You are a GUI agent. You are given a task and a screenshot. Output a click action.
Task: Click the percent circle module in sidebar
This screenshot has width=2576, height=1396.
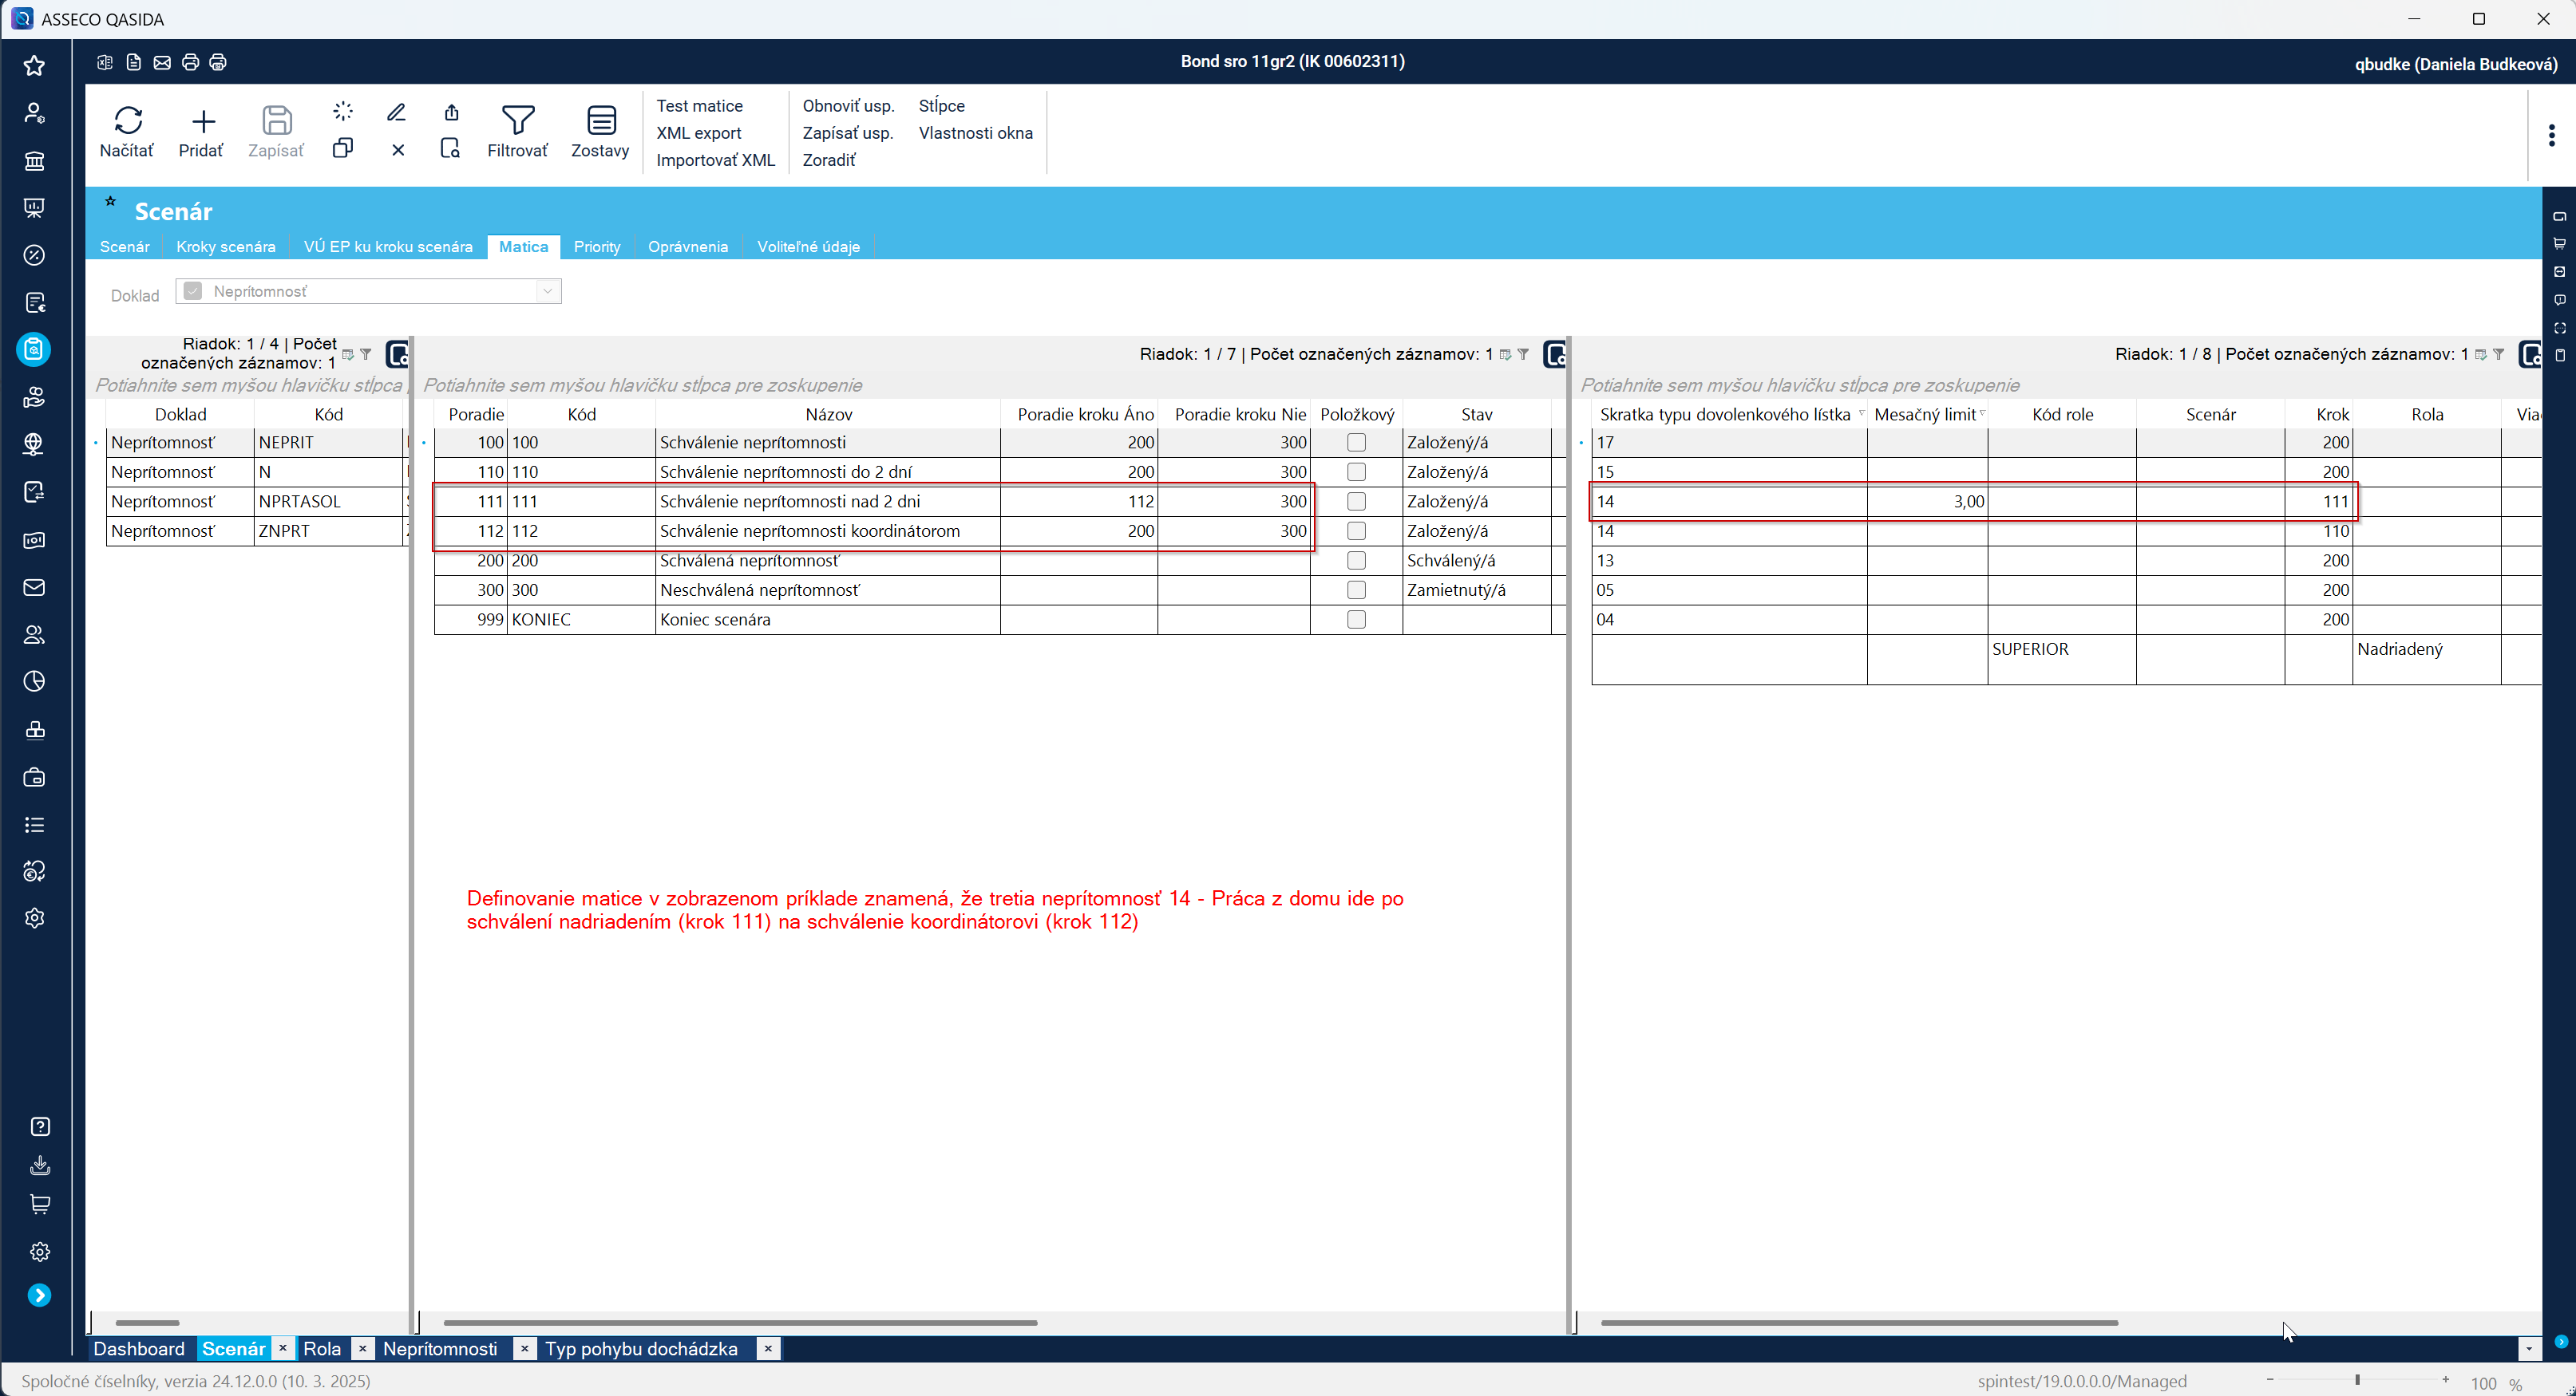pos(34,256)
